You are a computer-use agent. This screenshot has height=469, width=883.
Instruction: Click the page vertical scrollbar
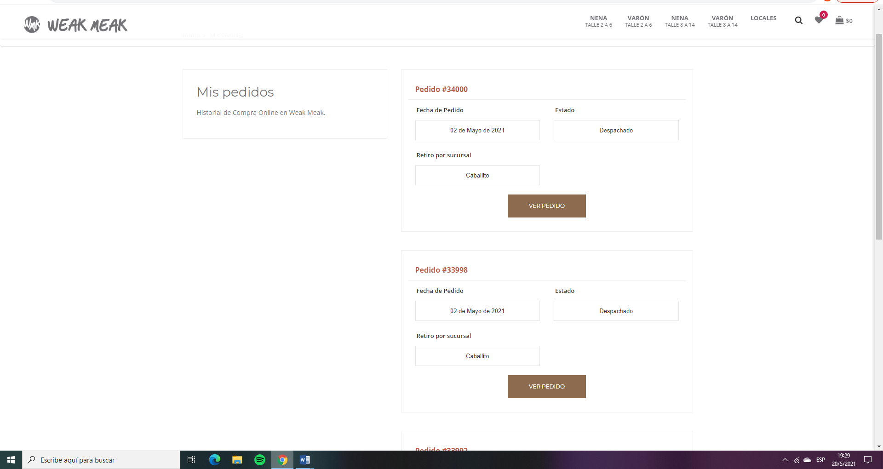878,138
